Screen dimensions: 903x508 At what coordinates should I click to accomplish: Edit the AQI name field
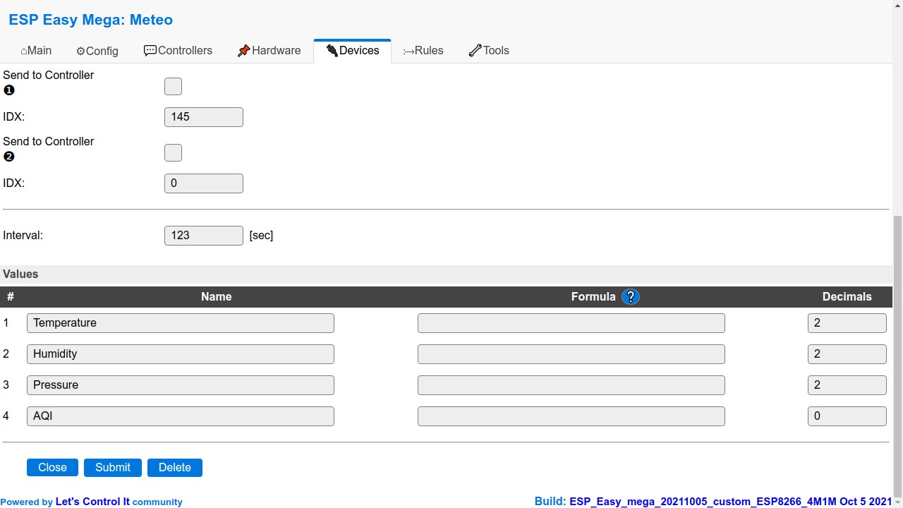pyautogui.click(x=181, y=416)
